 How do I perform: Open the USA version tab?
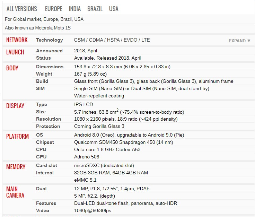pos(114,9)
